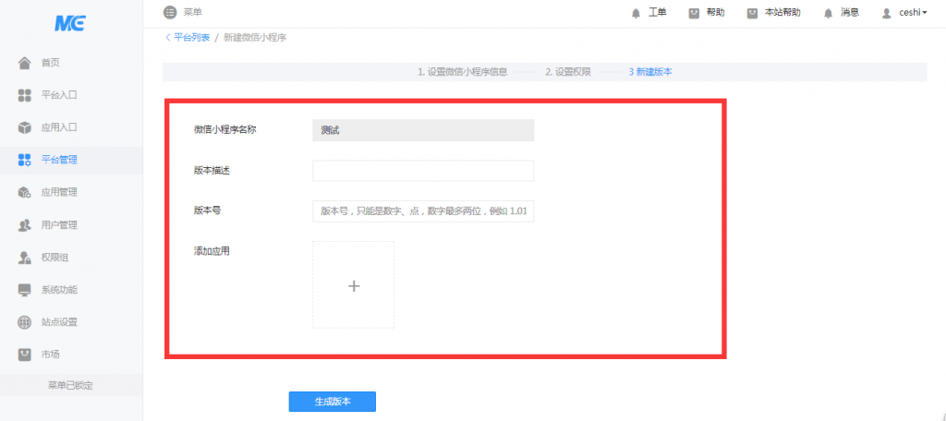Screen dimensions: 946x421
Task: Open 应用管理 in the sidebar menu
Action: click(59, 192)
